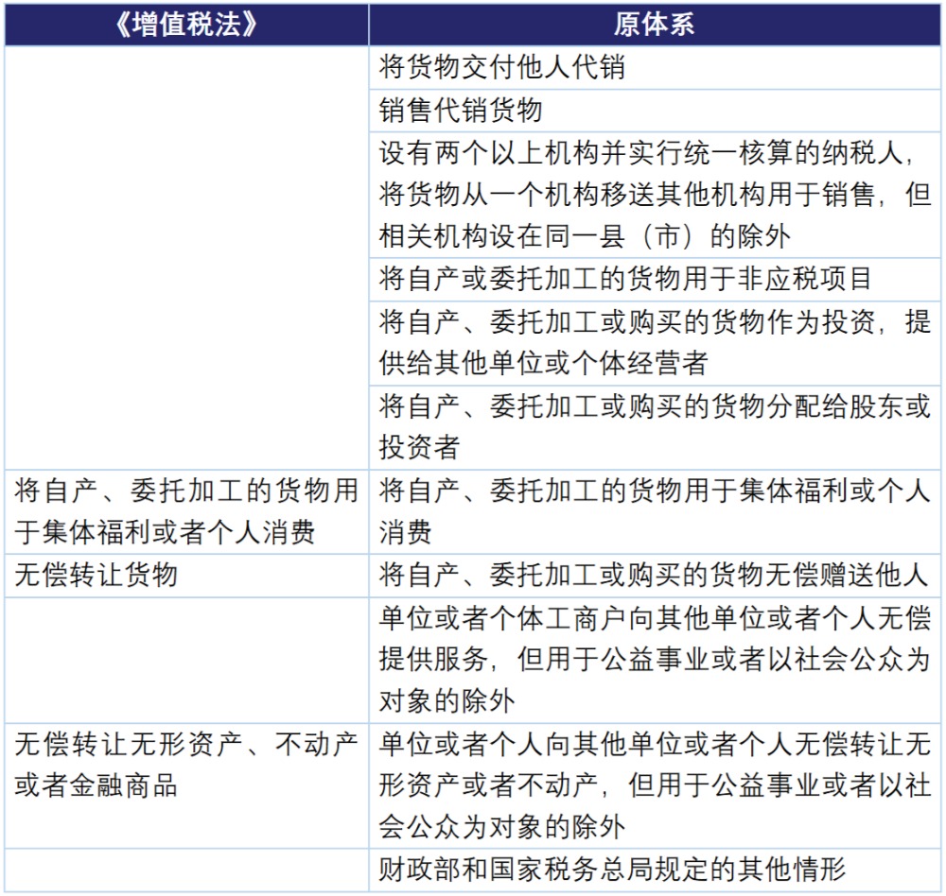Select the cell about 分配给股东或投资者
Image resolution: width=946 pixels, height=896 pixels.
[655, 425]
